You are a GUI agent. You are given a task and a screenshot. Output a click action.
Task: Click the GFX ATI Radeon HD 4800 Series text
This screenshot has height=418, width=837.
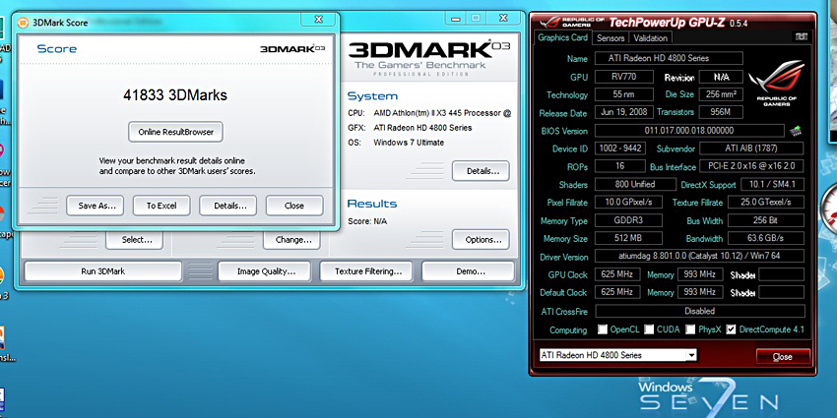(422, 128)
